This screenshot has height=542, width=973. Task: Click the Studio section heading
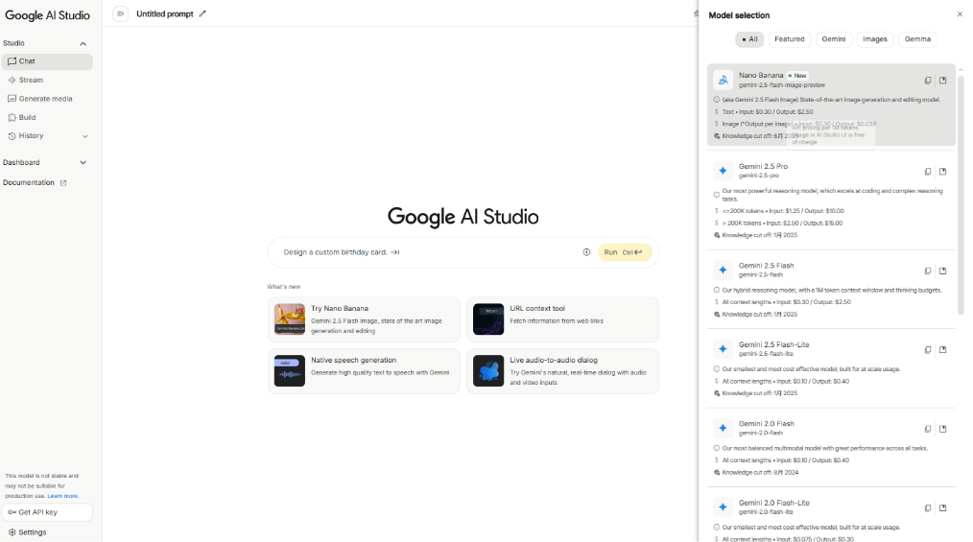13,43
